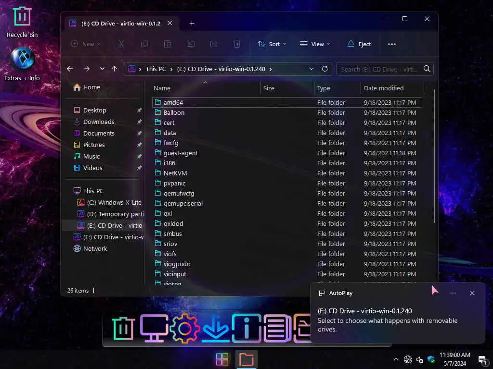Select the guest-agent folder
Viewport: 493px width, 369px height.
[x=287, y=153]
